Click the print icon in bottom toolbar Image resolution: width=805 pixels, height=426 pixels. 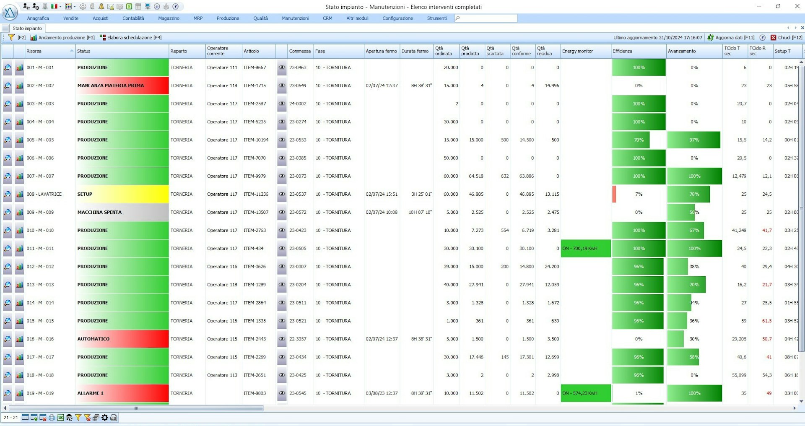click(x=52, y=418)
